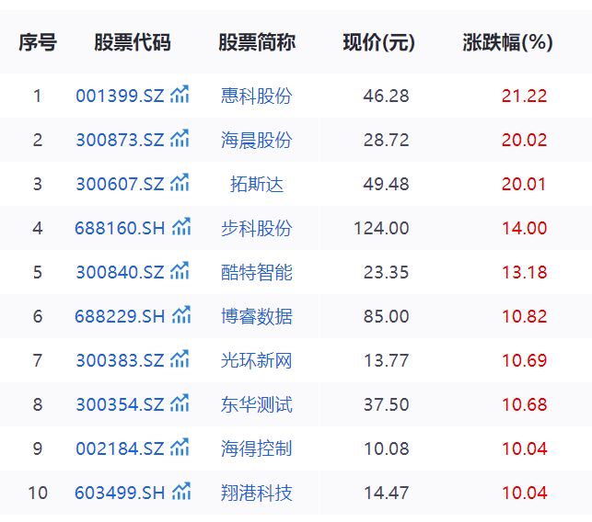Click the 现价(元) column header
This screenshot has width=592, height=522.
tap(378, 42)
